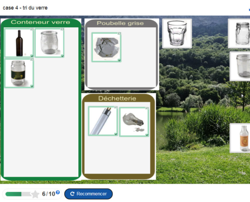
Task: Click the green score progress bar
Action: tap(18, 194)
